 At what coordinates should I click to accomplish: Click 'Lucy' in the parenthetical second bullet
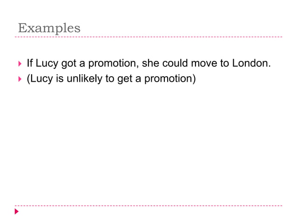tap(41, 79)
